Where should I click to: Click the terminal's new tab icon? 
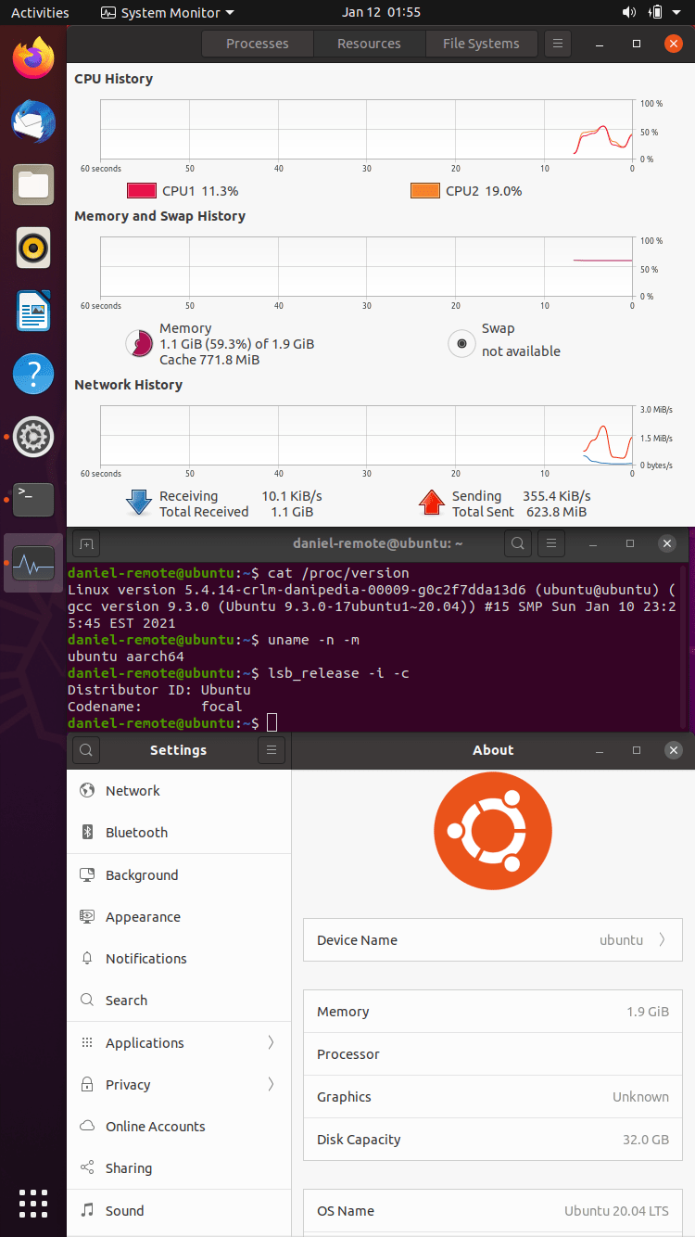pyautogui.click(x=86, y=543)
